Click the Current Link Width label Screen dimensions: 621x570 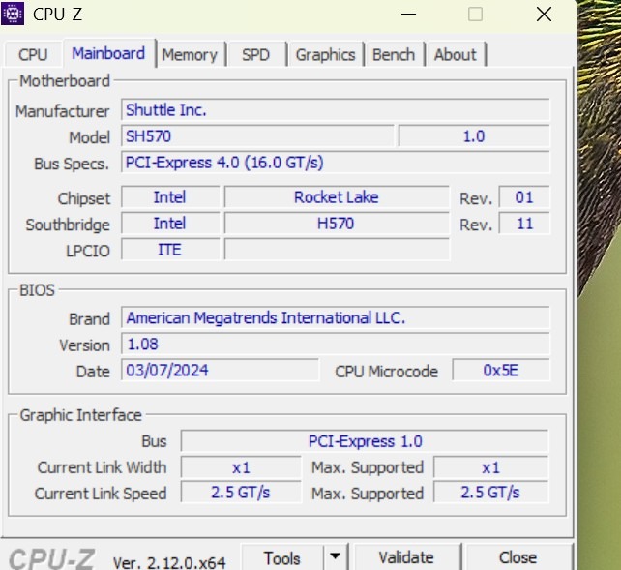(x=102, y=467)
